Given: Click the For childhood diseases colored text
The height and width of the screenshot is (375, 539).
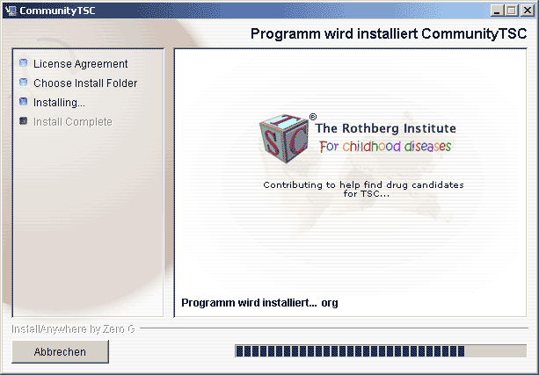Looking at the screenshot, I should point(385,147).
